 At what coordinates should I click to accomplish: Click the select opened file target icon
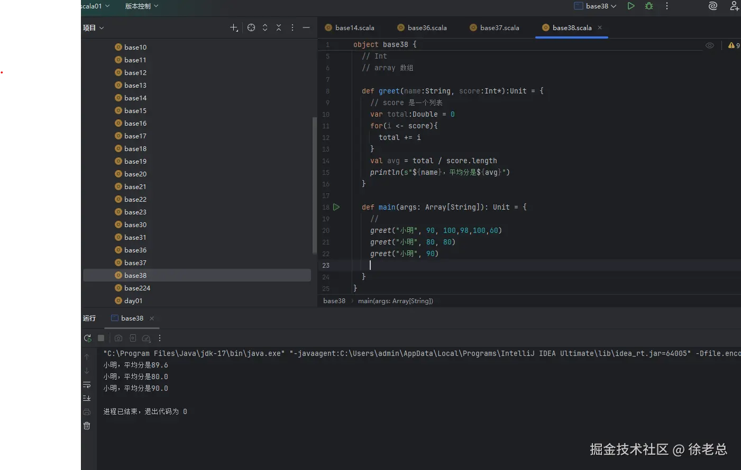coord(251,27)
